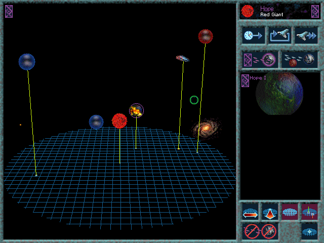Select the Hope red giant star on the map
324x243 pixels.
[119, 121]
